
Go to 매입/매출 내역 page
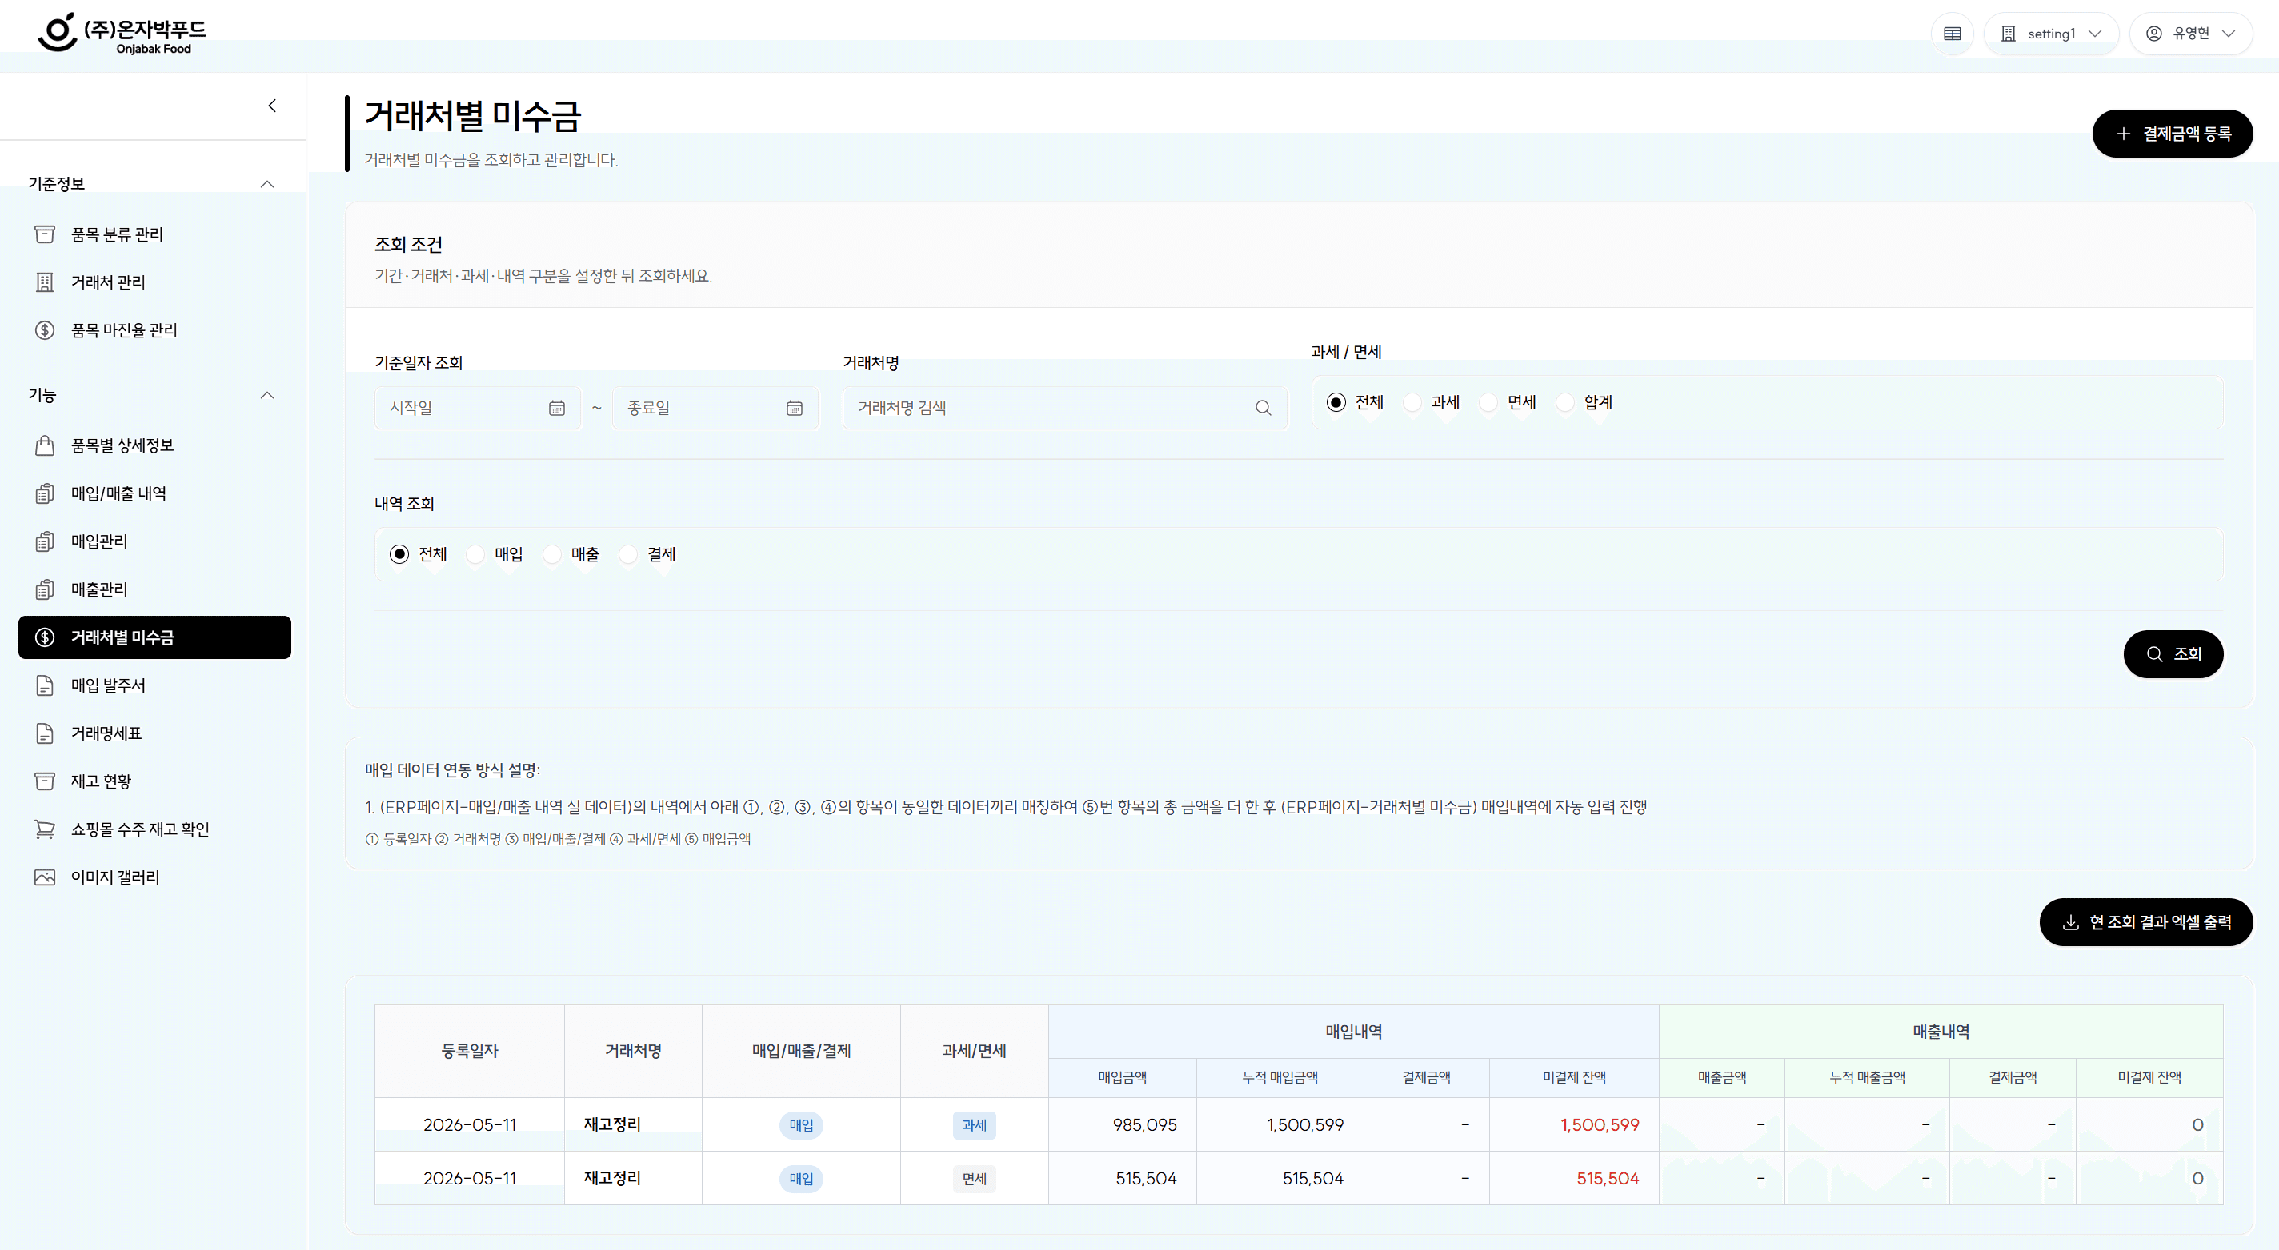pos(154,493)
